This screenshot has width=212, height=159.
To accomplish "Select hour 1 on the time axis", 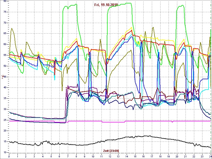I will tap(17, 156).
